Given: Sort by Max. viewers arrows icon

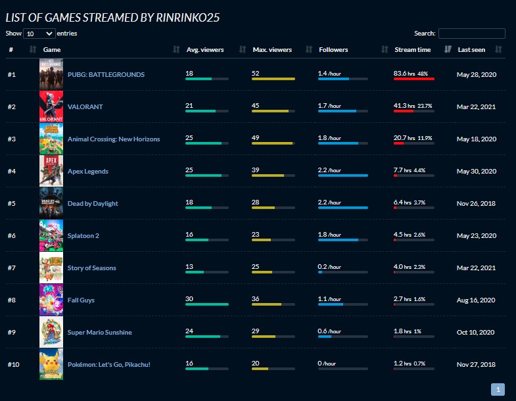Looking at the screenshot, I should tap(309, 49).
